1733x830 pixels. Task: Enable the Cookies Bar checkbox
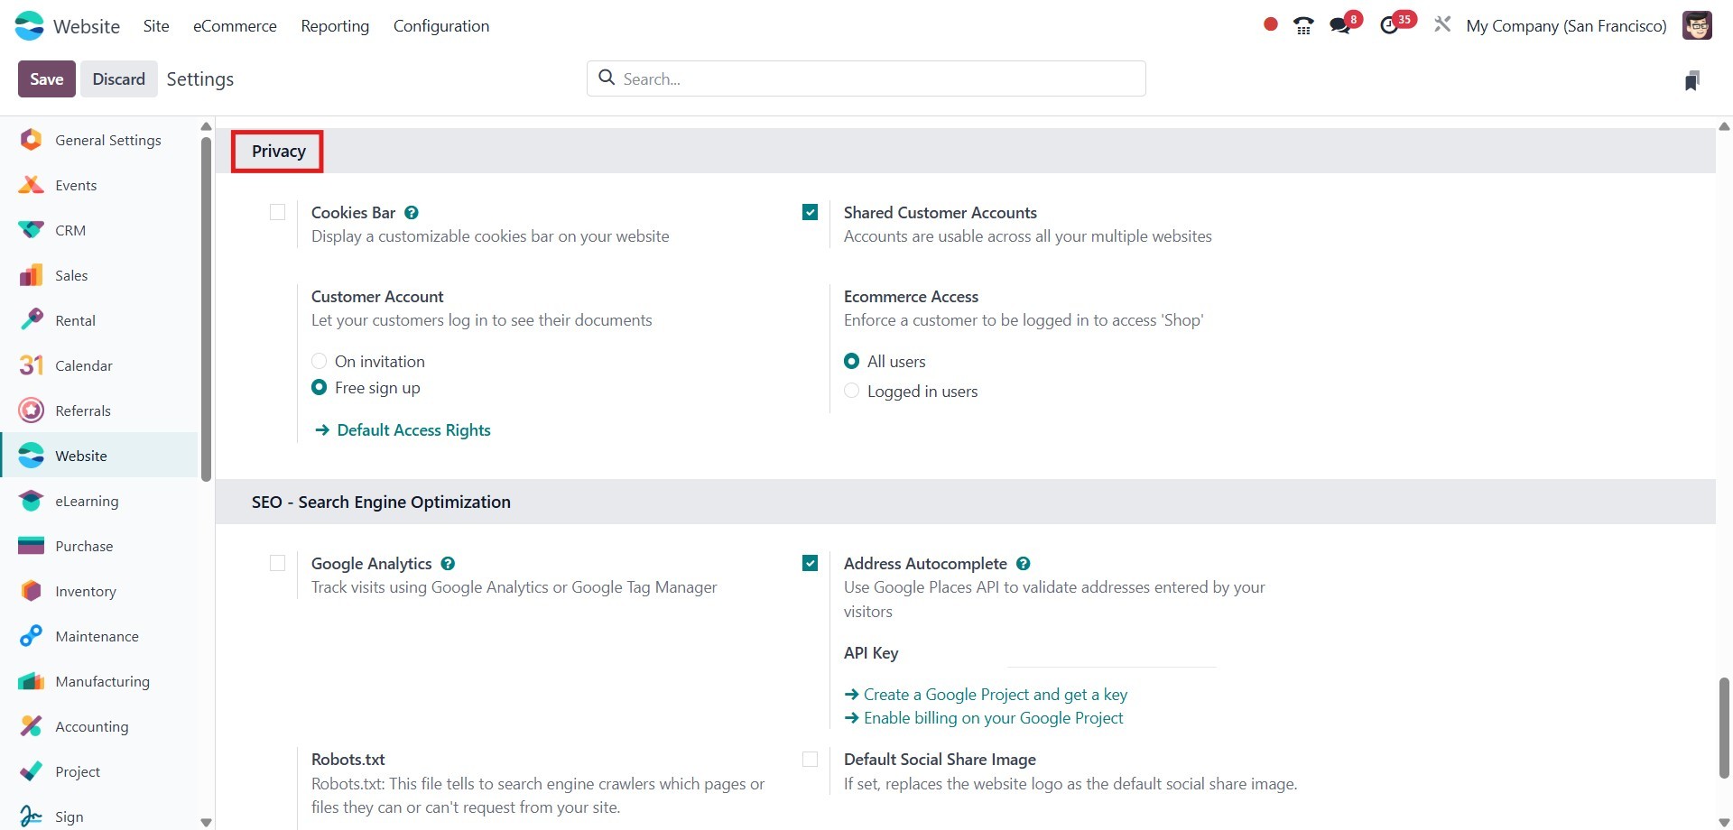click(277, 212)
